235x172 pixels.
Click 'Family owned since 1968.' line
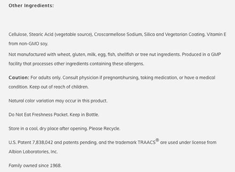[x=35, y=165]
